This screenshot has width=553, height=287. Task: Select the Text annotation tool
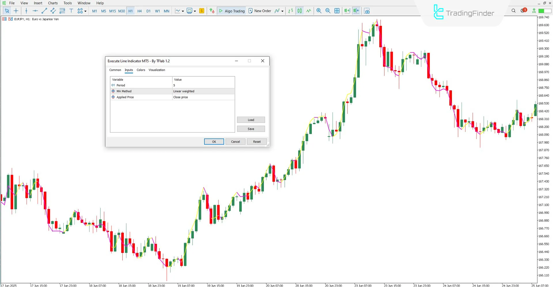(x=71, y=11)
